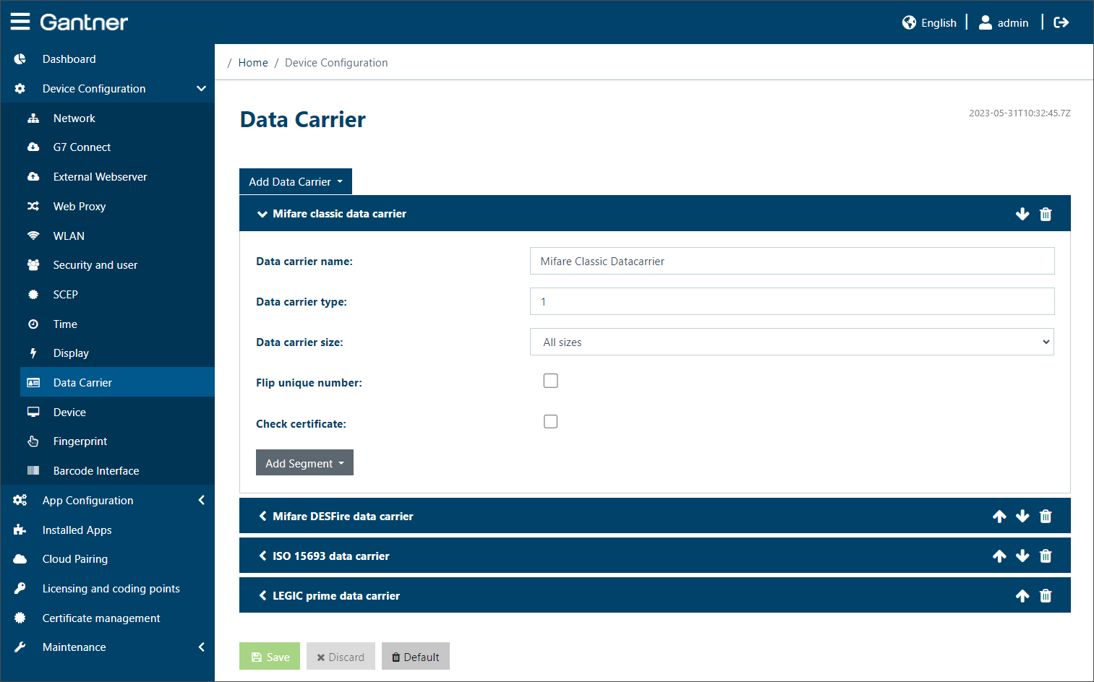The image size is (1094, 682).
Task: Open Device in sidebar
Action: [x=69, y=412]
